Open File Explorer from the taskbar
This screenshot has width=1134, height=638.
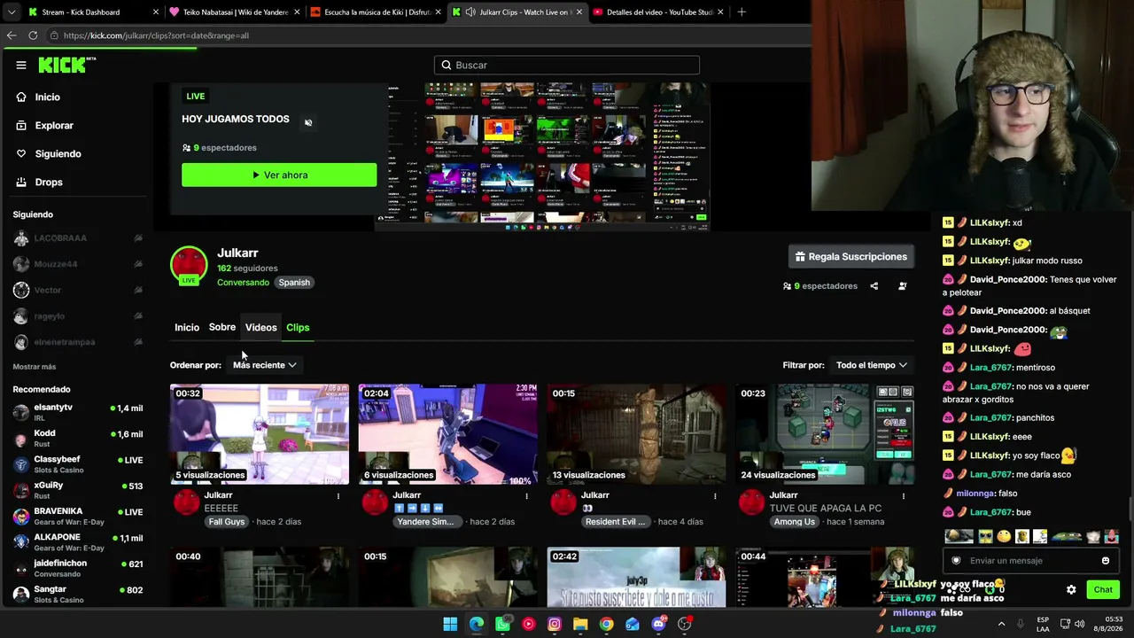pyautogui.click(x=580, y=624)
